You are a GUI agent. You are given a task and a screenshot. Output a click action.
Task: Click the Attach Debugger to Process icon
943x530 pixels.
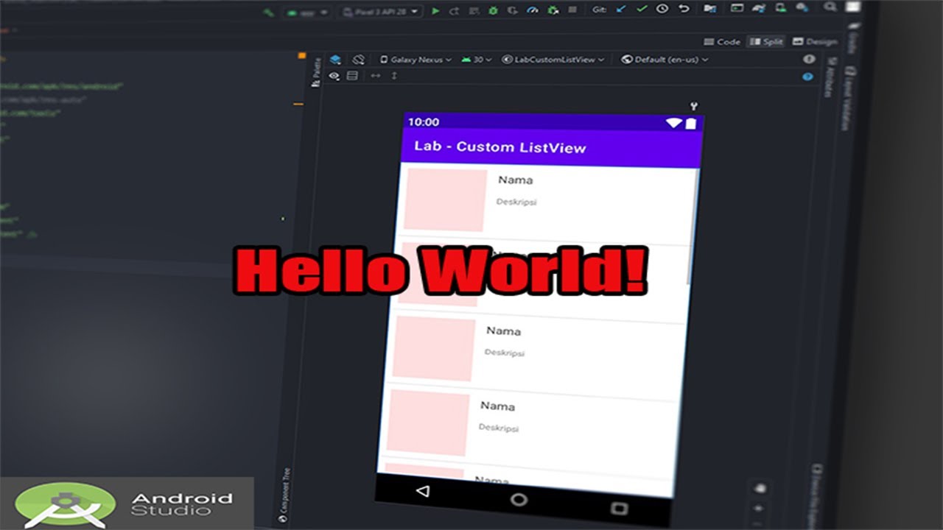(553, 10)
